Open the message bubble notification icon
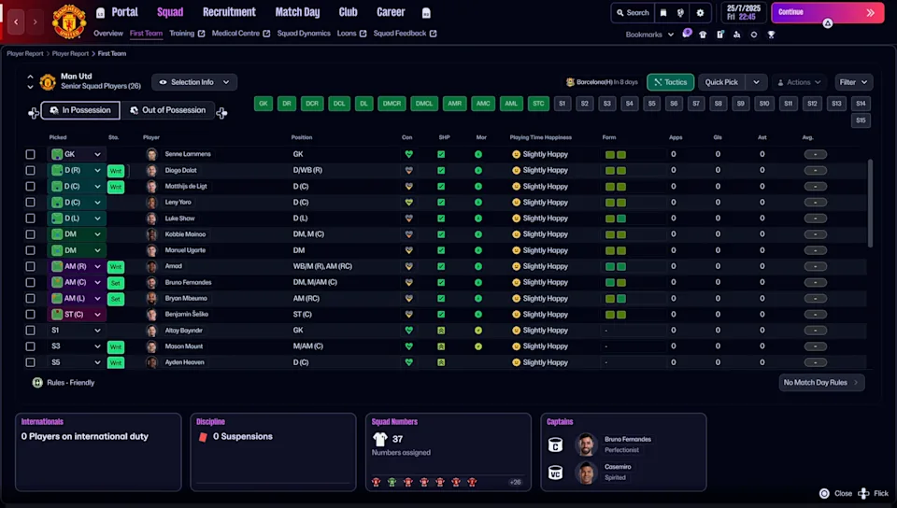This screenshot has width=897, height=508. pyautogui.click(x=687, y=34)
